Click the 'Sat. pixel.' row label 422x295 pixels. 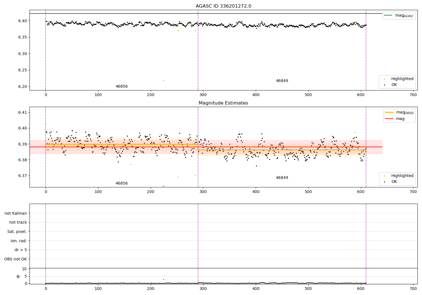[x=17, y=232]
